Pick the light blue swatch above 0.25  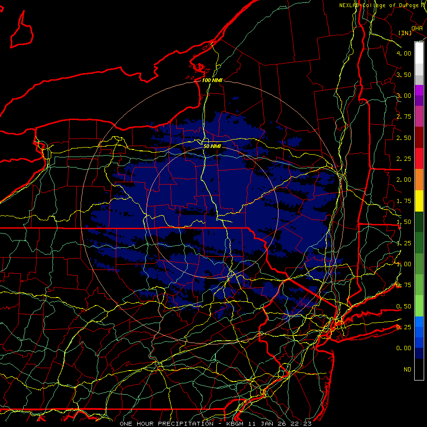(x=419, y=322)
